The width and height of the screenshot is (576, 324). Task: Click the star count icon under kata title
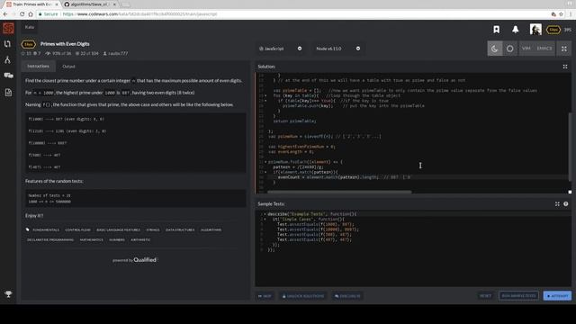(x=23, y=54)
